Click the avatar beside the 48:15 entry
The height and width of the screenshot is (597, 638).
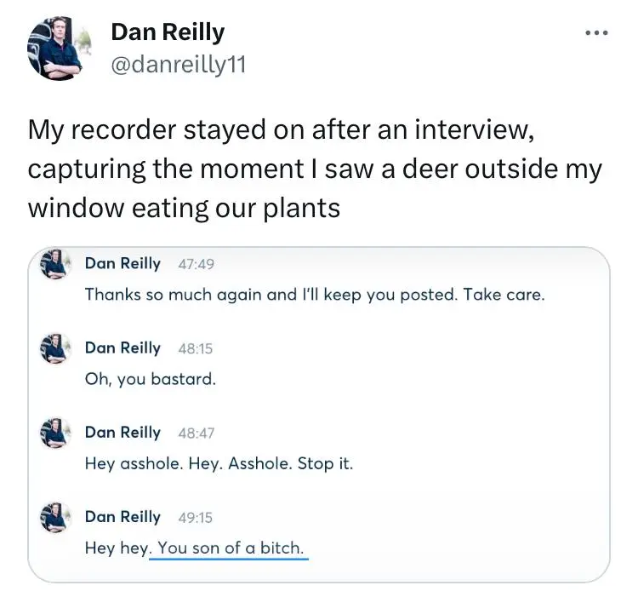(55, 348)
